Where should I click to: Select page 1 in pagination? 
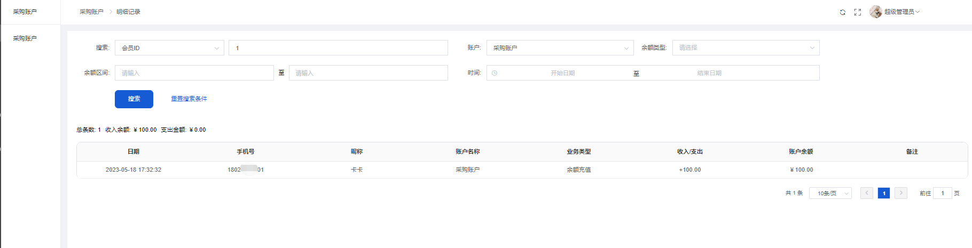coord(884,193)
